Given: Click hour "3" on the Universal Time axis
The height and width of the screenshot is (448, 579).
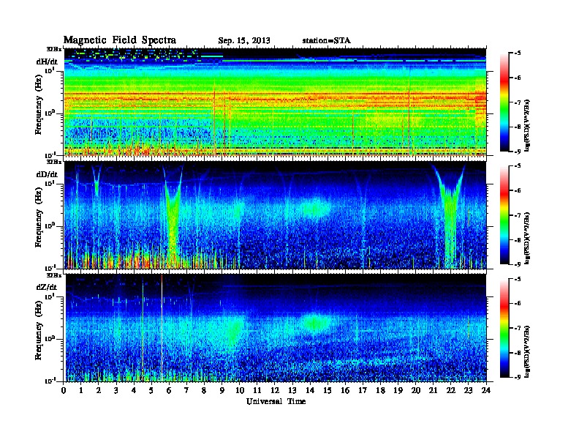Looking at the screenshot, I should [117, 390].
